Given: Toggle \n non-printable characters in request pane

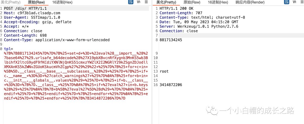Looking at the screenshot, I should [x=138, y=2].
